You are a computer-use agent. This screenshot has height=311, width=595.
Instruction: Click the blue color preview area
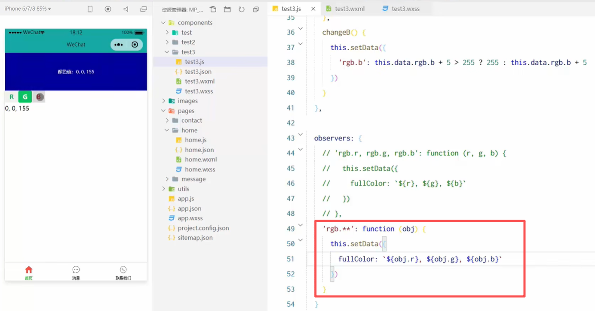pos(76,72)
